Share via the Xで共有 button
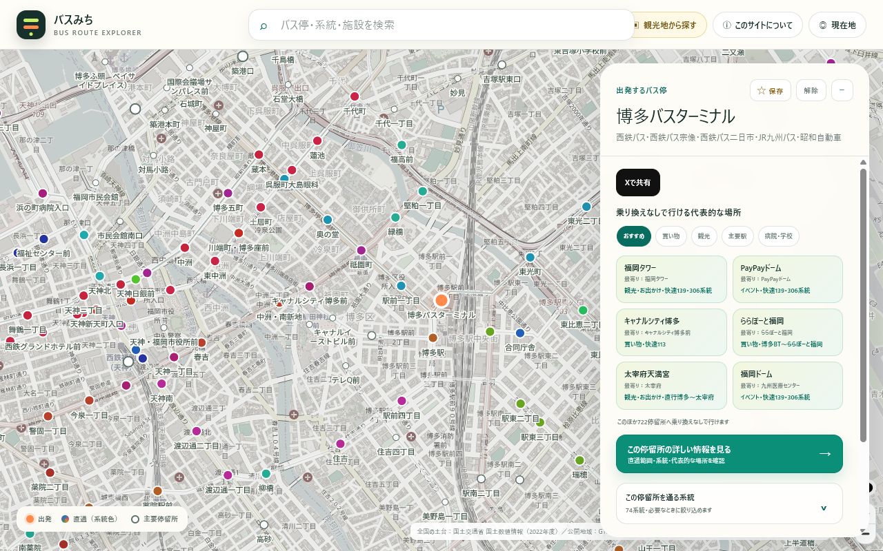 (638, 183)
